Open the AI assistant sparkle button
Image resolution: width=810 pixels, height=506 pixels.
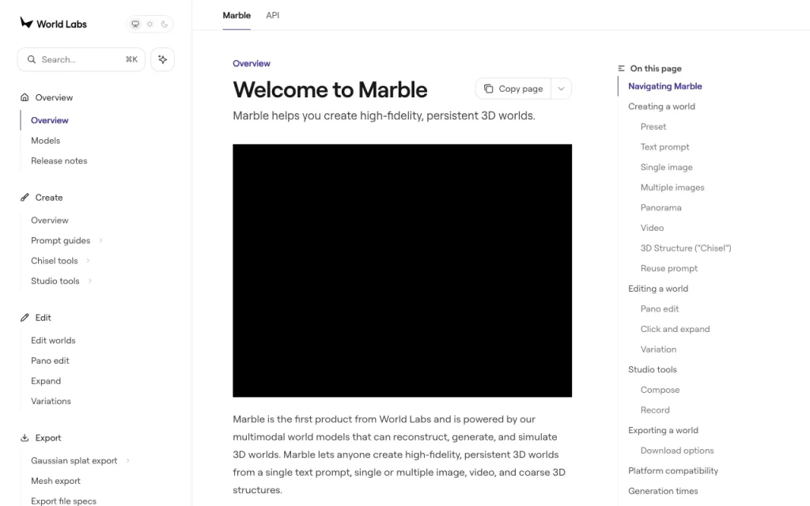[x=163, y=59]
